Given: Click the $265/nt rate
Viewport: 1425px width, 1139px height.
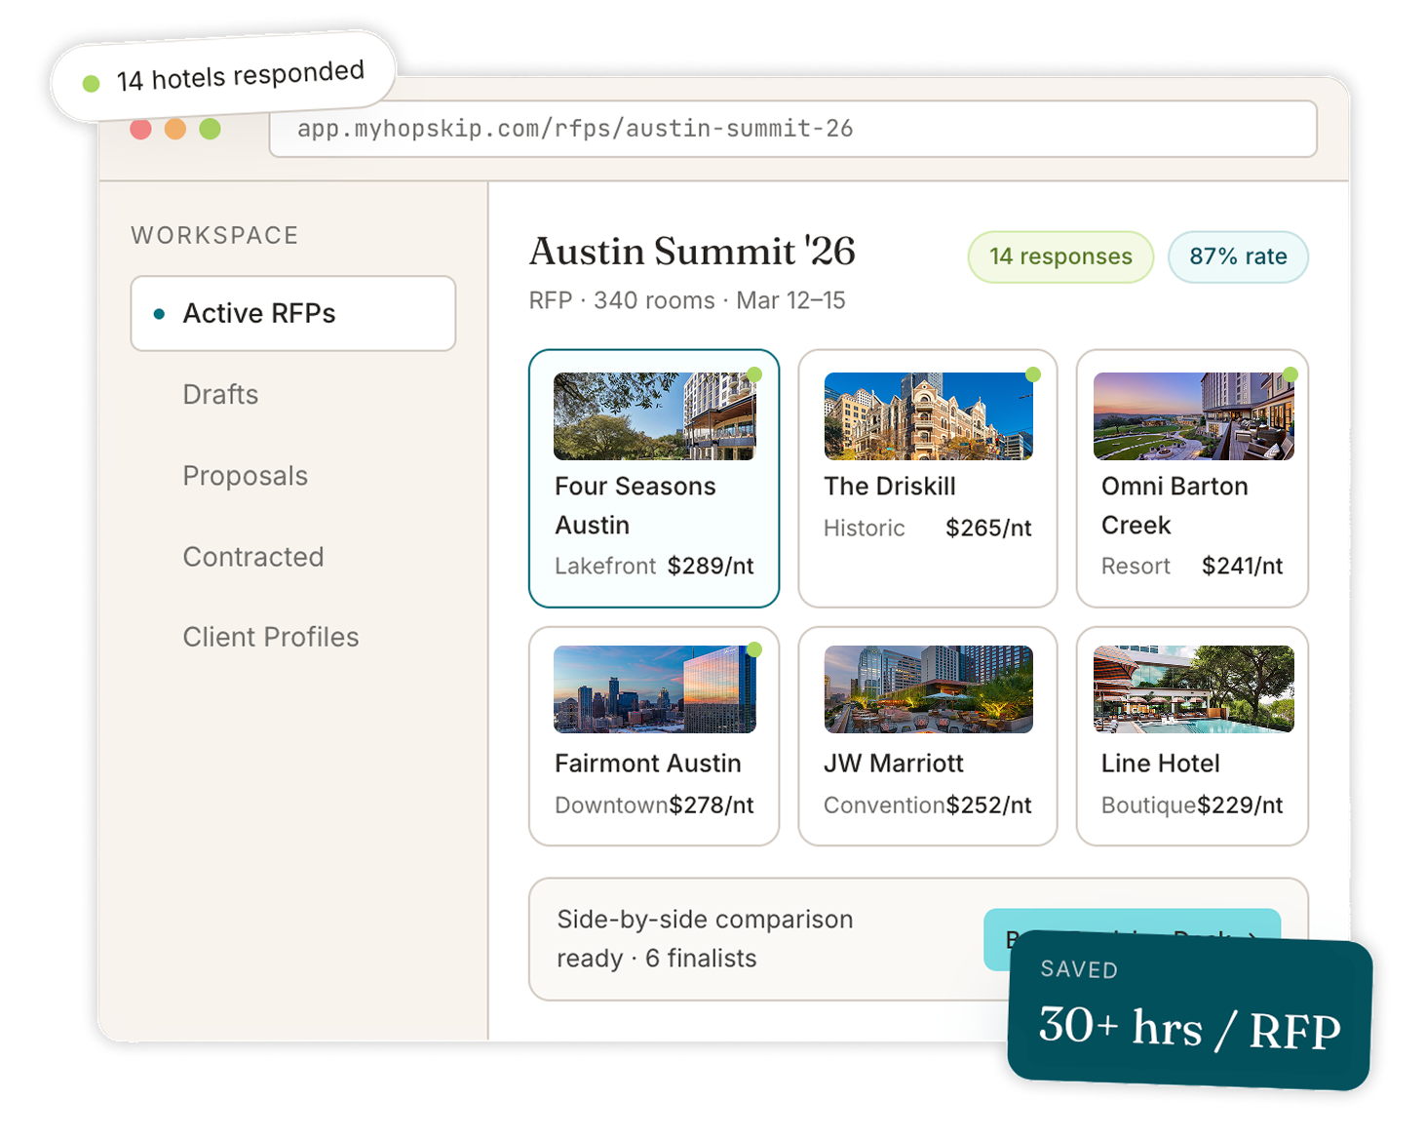Looking at the screenshot, I should tap(988, 528).
